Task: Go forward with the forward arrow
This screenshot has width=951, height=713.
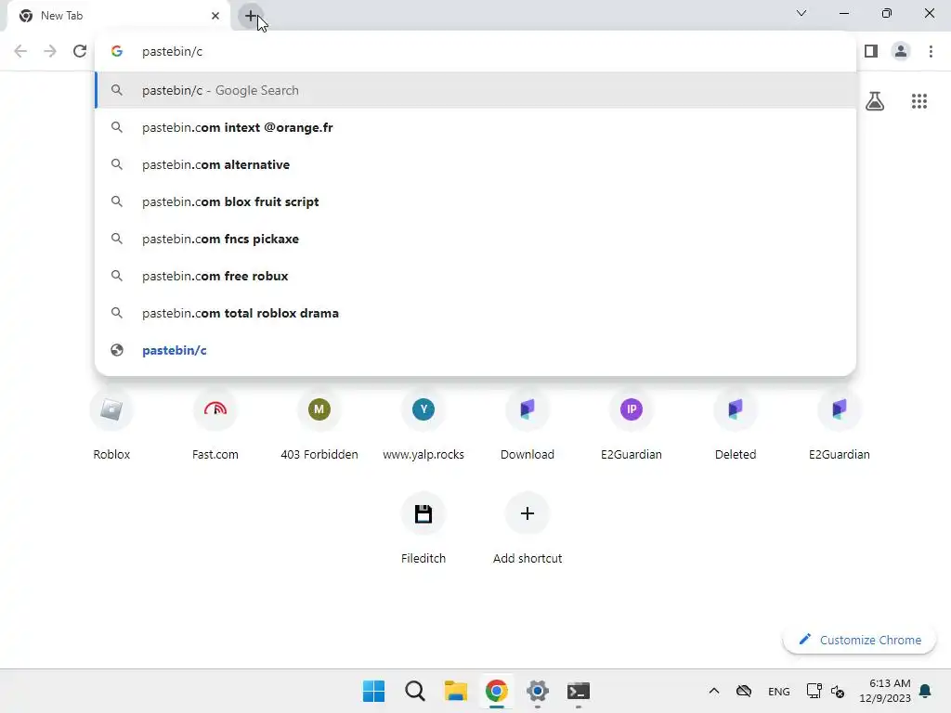Action: coord(50,52)
